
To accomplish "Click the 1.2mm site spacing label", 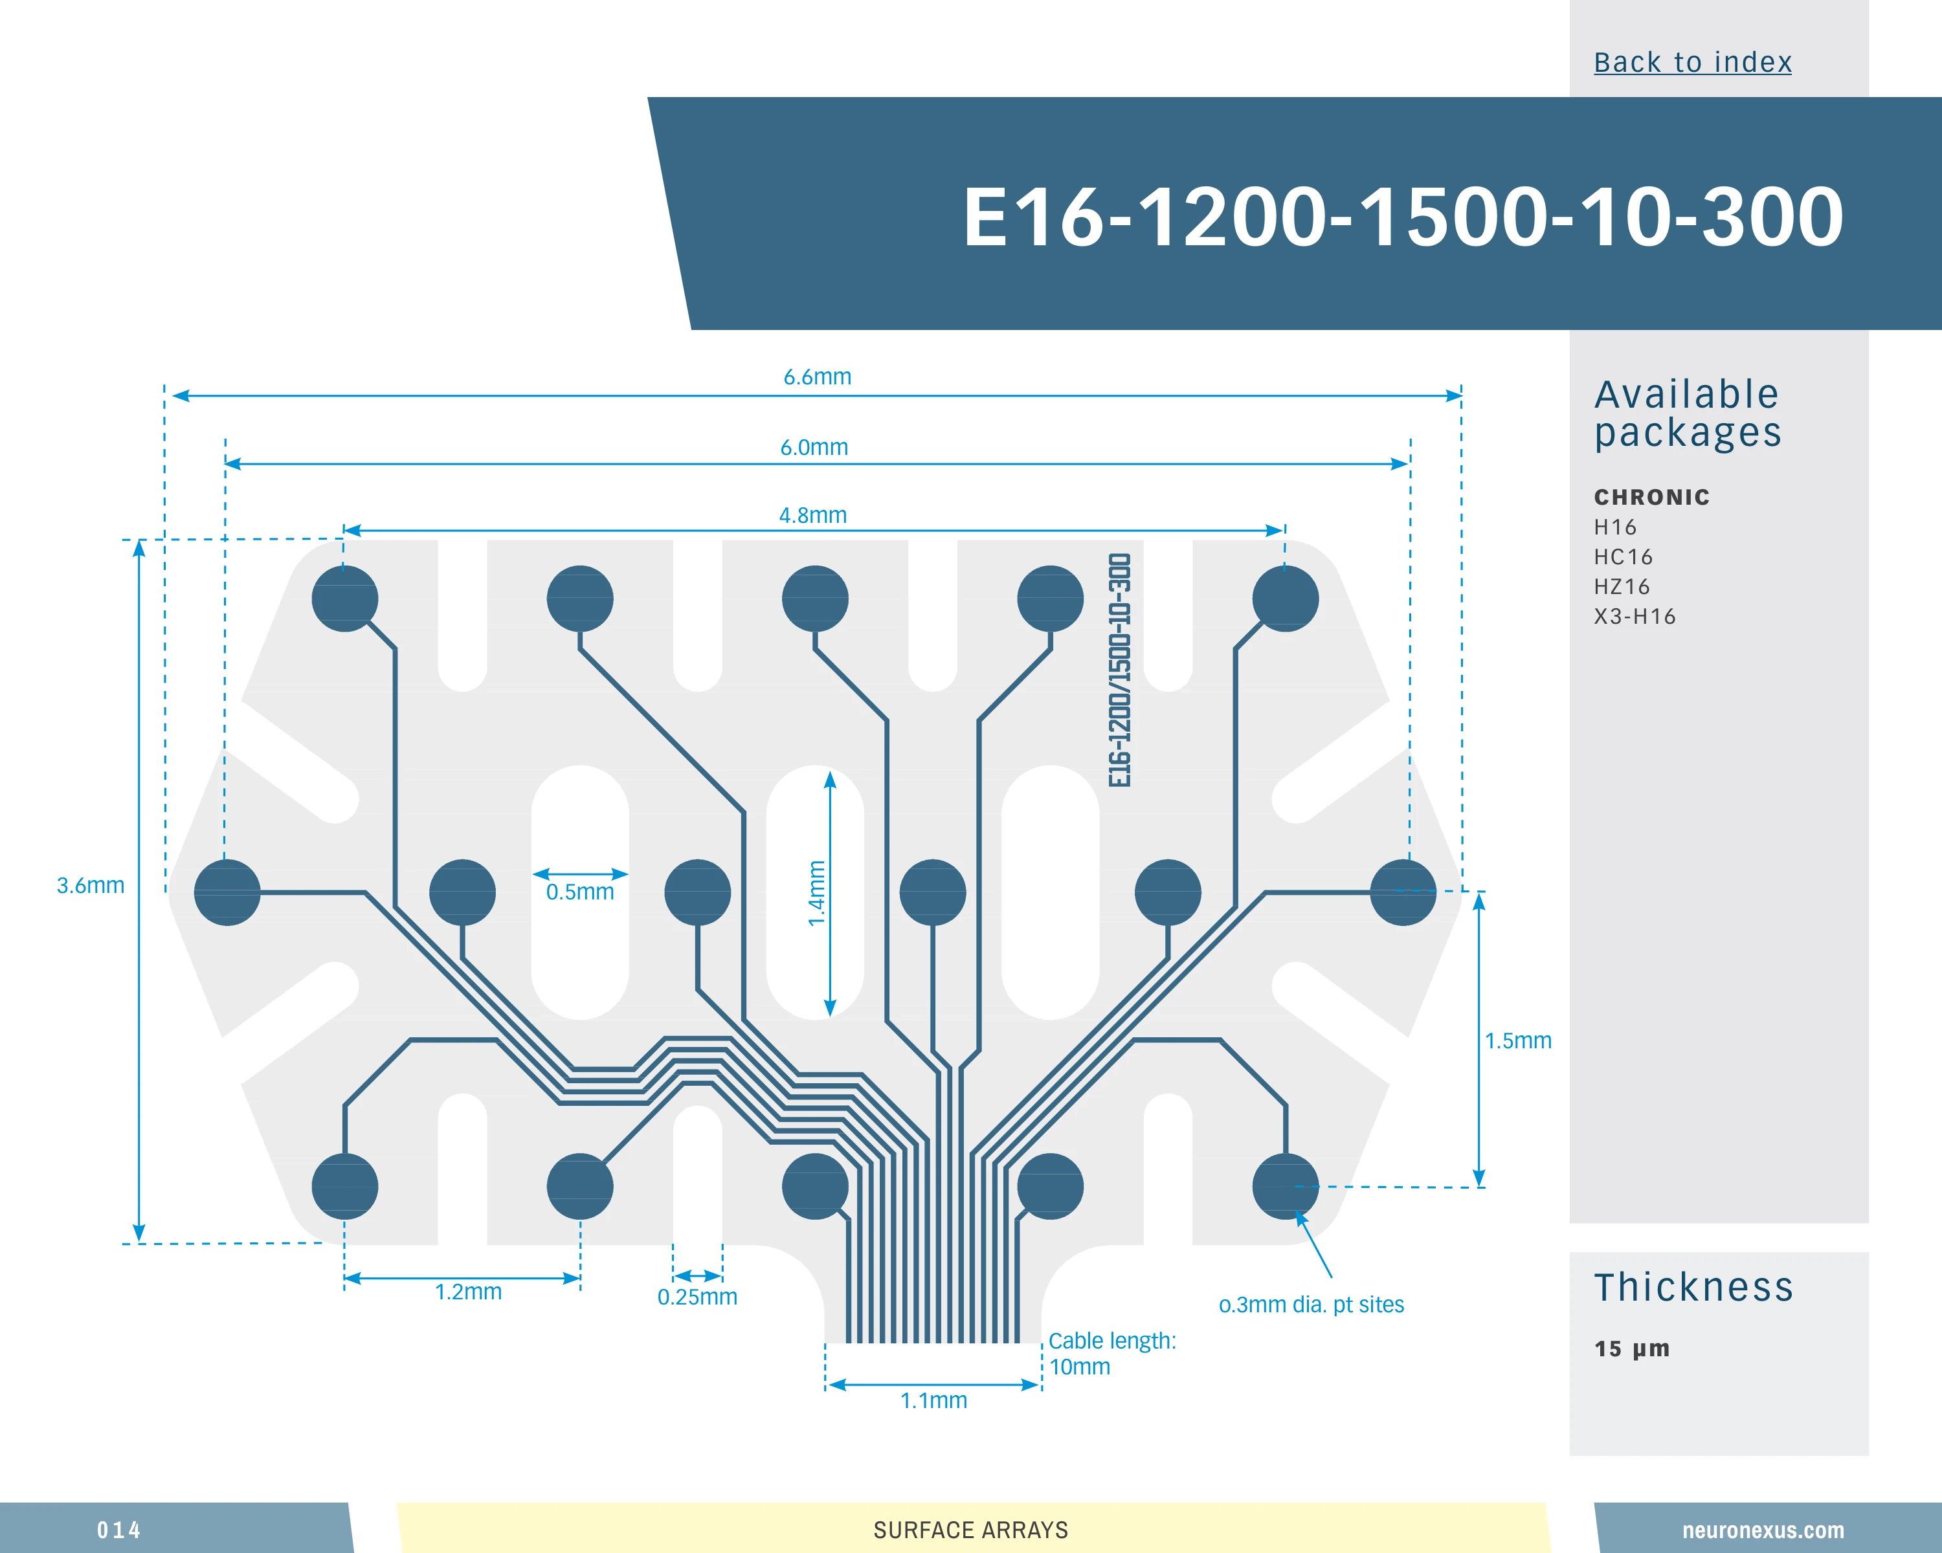I will [x=469, y=1292].
